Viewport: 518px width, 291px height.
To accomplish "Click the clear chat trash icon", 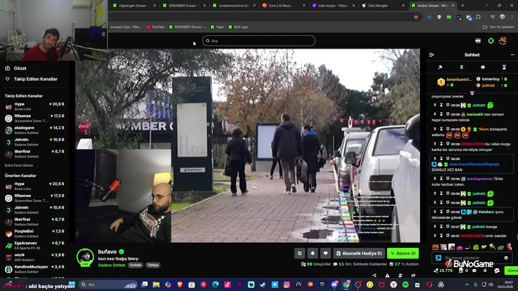I will click(x=461, y=67).
